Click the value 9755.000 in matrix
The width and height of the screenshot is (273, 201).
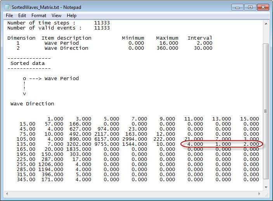point(107,144)
